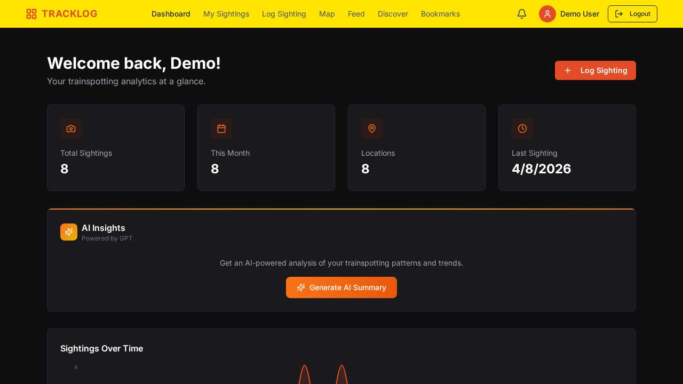Click the Powered by GPT text
683x384 pixels.
click(107, 238)
